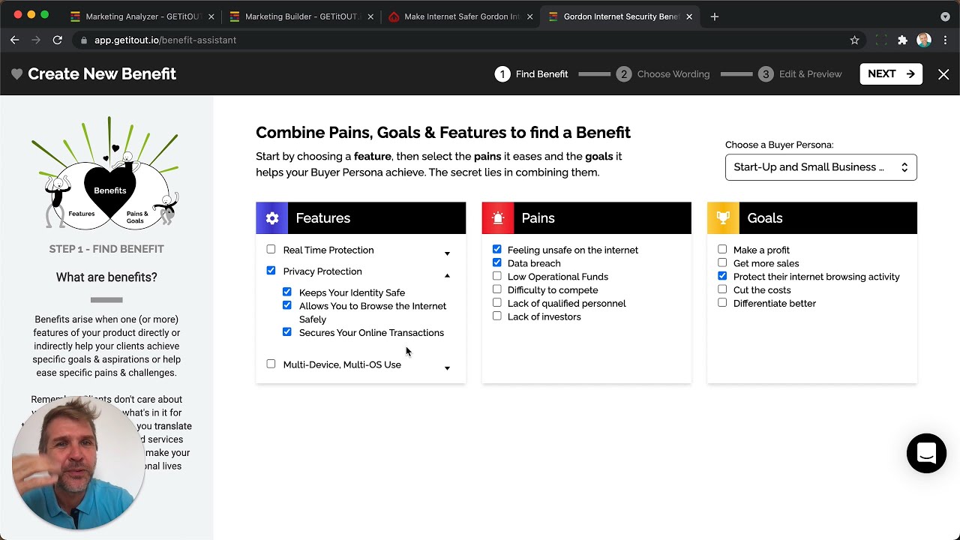Open a new browser tab with plus
Image resolution: width=960 pixels, height=540 pixels.
tap(714, 16)
